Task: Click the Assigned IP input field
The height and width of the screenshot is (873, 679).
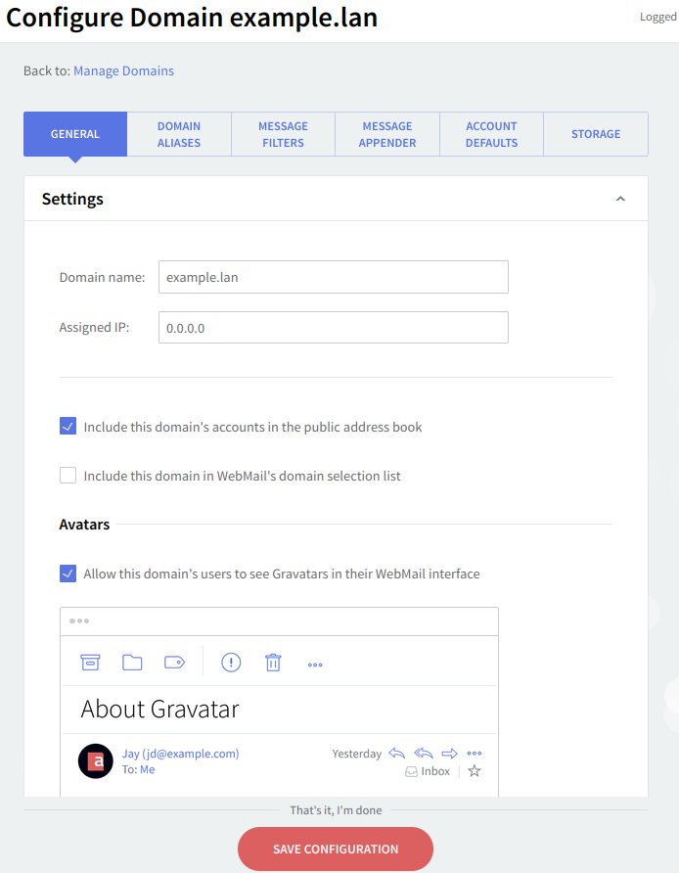Action: pyautogui.click(x=333, y=328)
